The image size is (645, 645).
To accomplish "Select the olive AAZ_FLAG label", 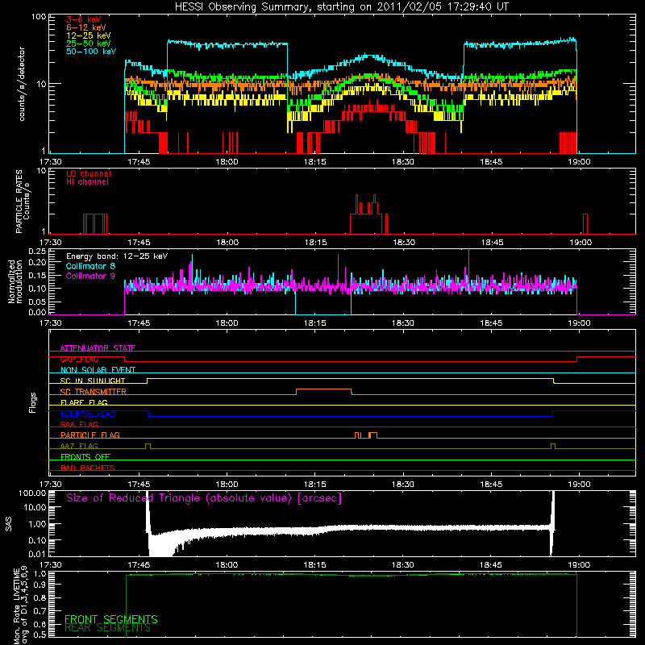I will [79, 446].
